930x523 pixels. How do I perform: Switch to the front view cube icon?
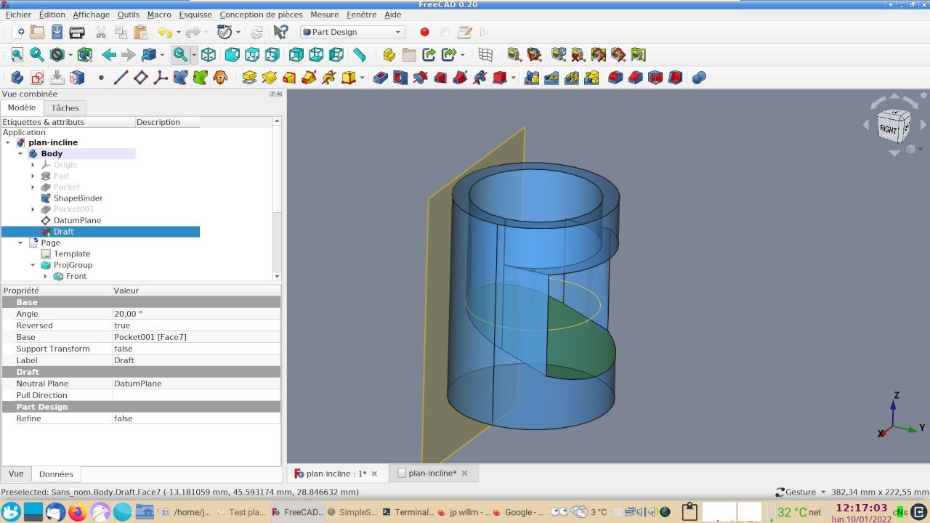(232, 54)
